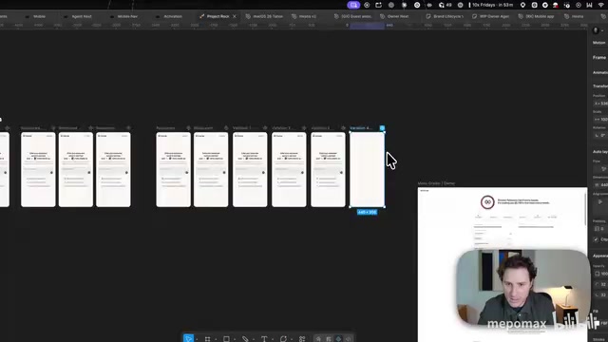Select the Frame tool in bottom toolbar
The height and width of the screenshot is (342, 608).
click(207, 339)
